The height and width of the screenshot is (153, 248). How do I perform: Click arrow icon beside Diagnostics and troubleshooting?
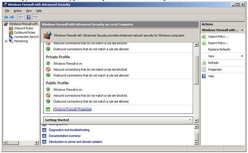pyautogui.click(x=44, y=130)
